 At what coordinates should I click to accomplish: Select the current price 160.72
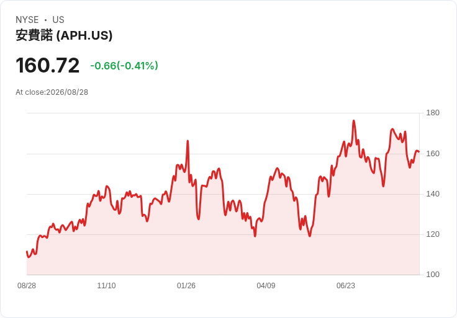(48, 65)
